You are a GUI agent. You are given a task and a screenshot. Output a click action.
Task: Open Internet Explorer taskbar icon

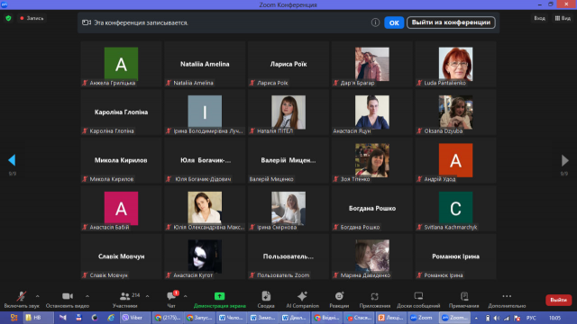(111, 318)
